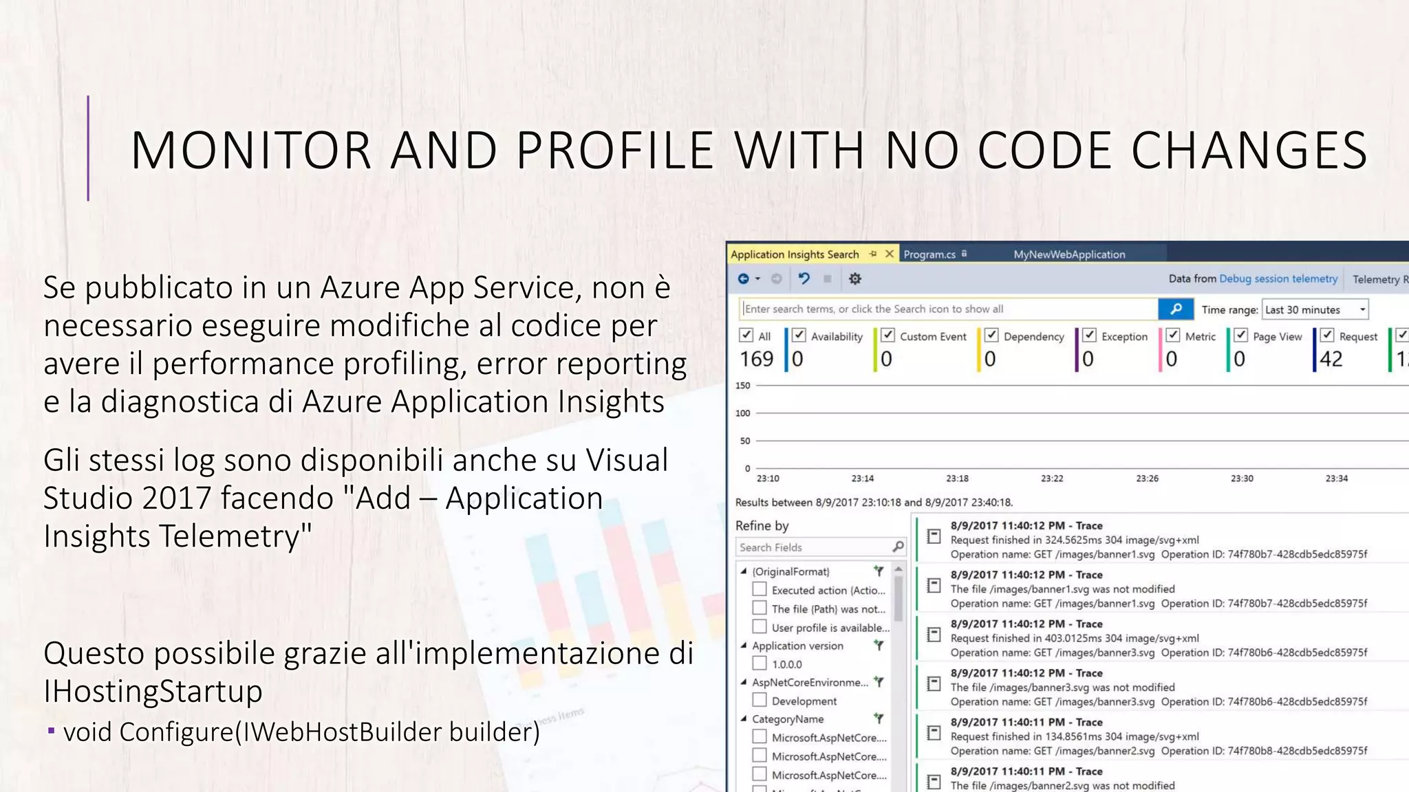Click the main search terms input field
1409x792 pixels.
(x=949, y=309)
